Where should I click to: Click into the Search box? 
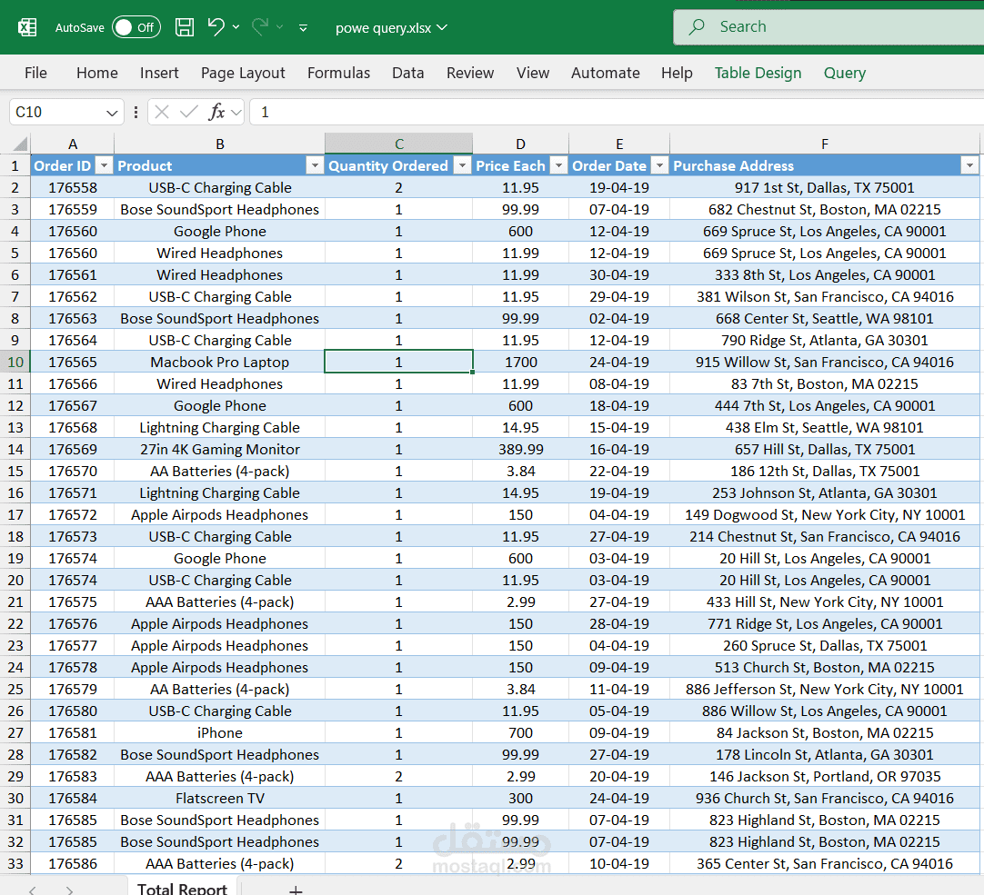coord(828,27)
